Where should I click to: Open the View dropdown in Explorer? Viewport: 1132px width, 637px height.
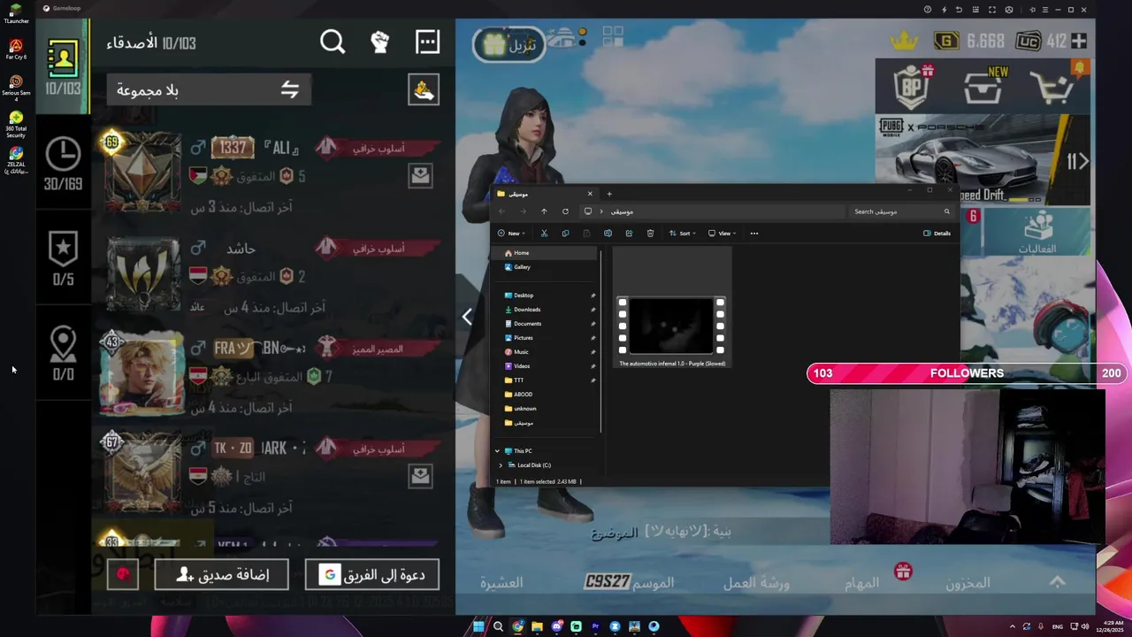pyautogui.click(x=723, y=234)
